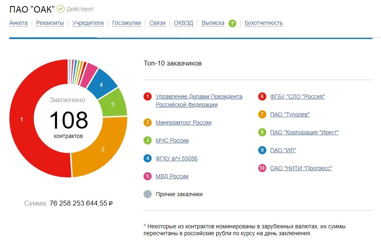Open the МВД России link

(x=172, y=176)
